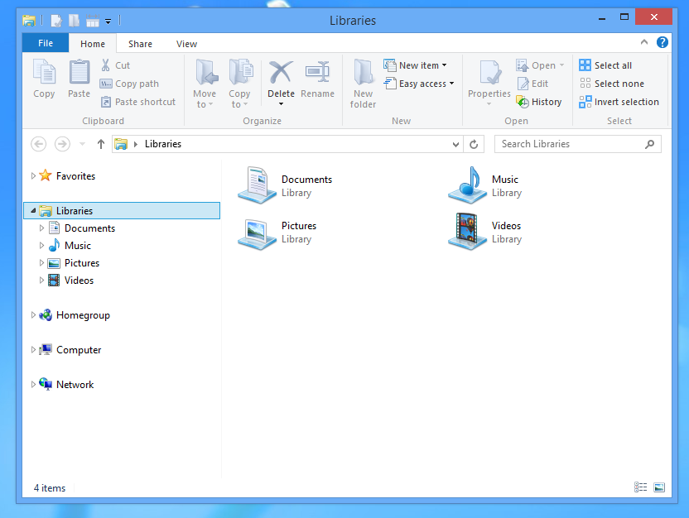Image resolution: width=689 pixels, height=518 pixels.
Task: Open the Open button dropdown arrow
Action: pyautogui.click(x=561, y=65)
